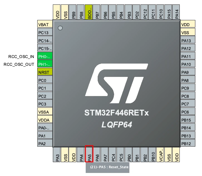Viewport: 202px width, 176px height.
Task: Pick pin PA8
Action: point(188,79)
